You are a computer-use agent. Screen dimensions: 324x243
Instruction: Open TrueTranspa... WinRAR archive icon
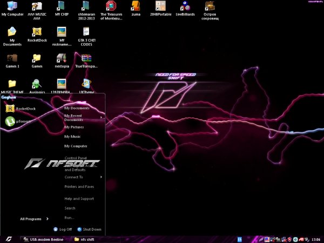[x=86, y=60]
